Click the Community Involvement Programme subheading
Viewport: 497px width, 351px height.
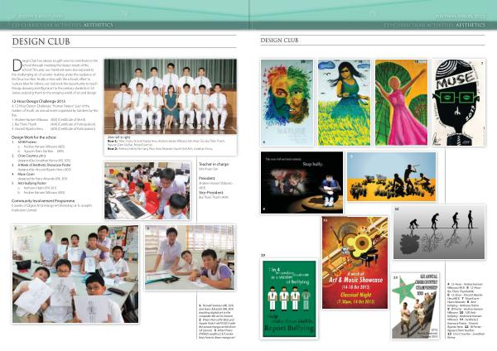tap(43, 201)
